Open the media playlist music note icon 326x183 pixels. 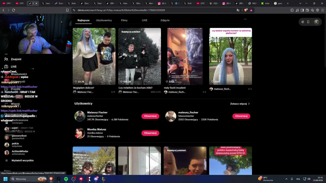[297, 10]
